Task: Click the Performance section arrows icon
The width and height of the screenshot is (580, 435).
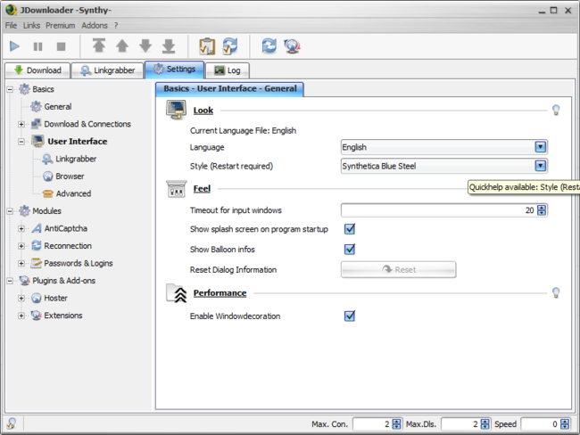Action: point(177,293)
